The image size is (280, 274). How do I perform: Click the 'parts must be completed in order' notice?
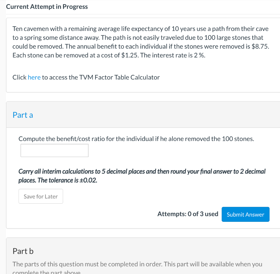(137, 264)
